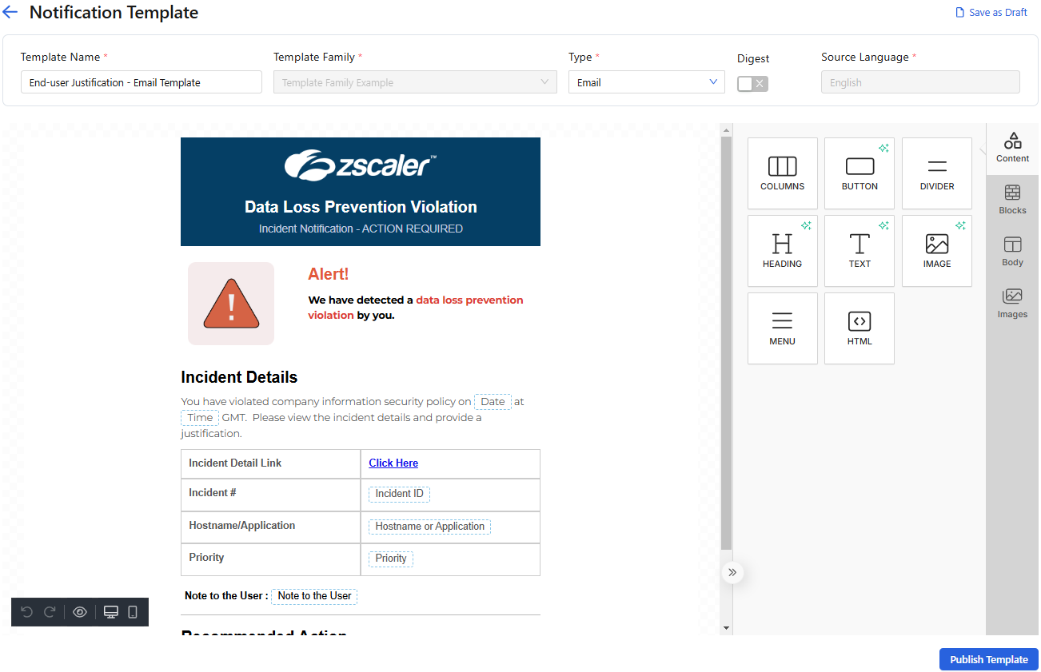Publish the notification template

(988, 659)
